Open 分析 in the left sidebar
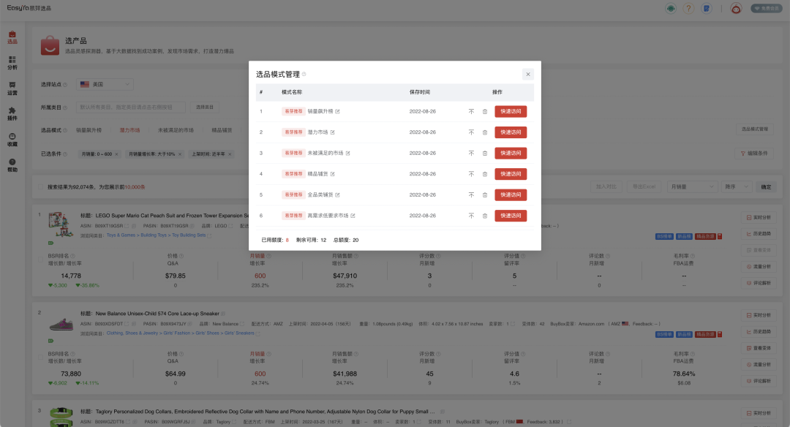This screenshot has height=427, width=790. 12,63
